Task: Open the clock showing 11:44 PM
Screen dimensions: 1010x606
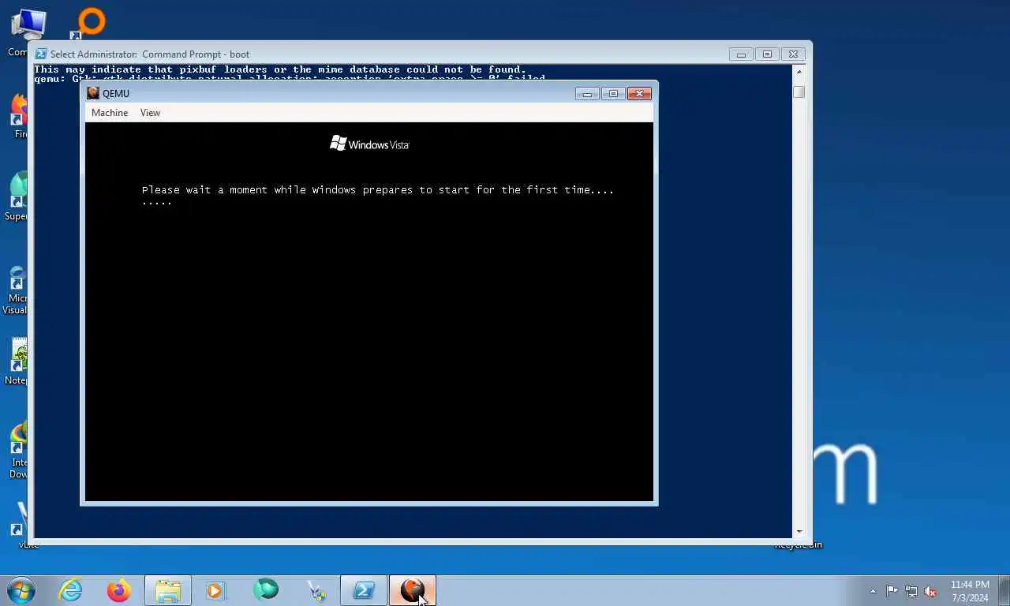Action: (970, 591)
